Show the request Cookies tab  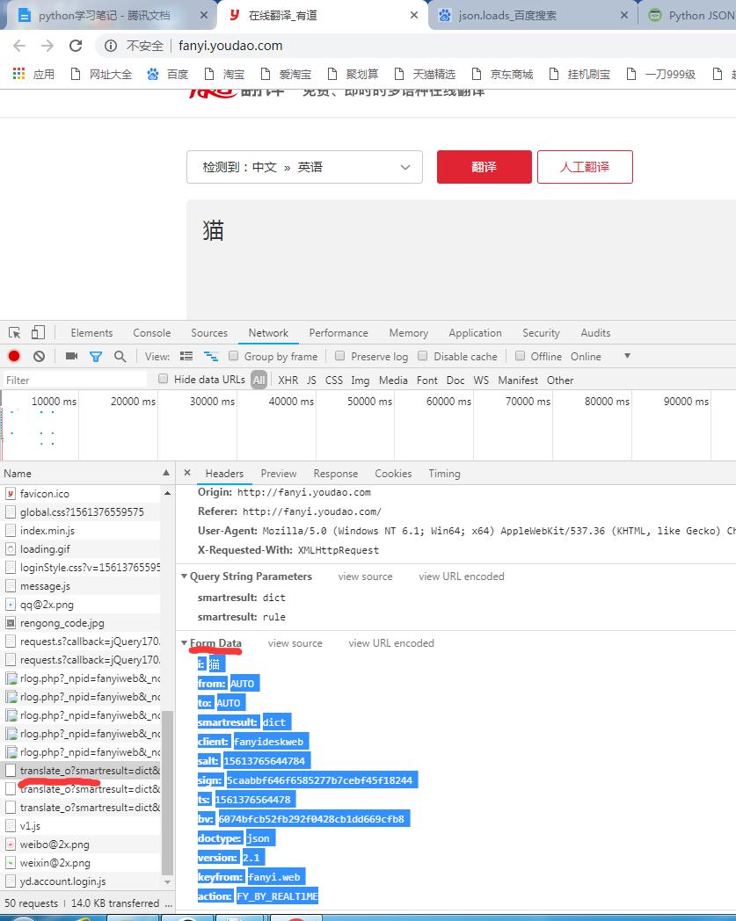coord(393,474)
